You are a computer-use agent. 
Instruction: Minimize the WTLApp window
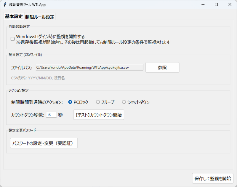coord(203,5)
